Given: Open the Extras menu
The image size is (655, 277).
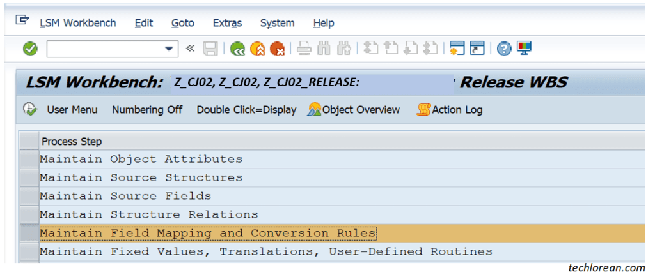Looking at the screenshot, I should click(x=227, y=23).
